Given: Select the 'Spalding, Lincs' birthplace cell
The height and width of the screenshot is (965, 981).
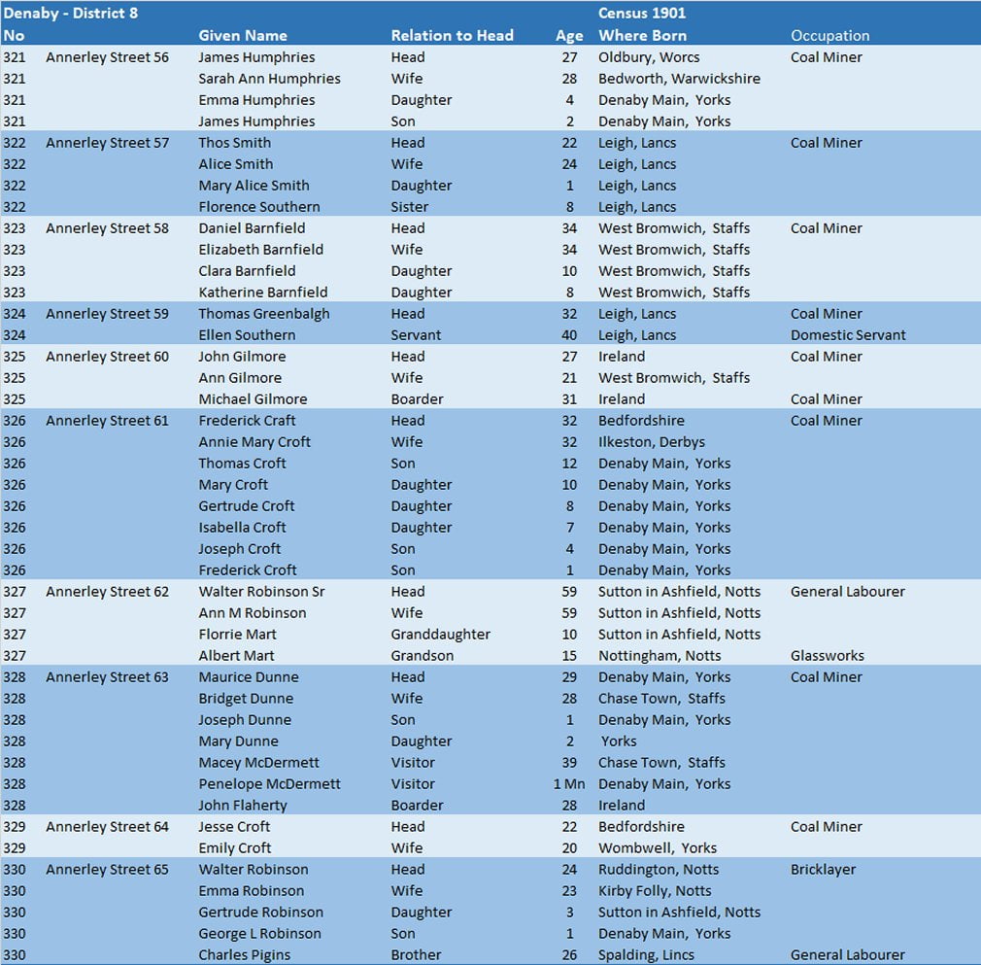Looking at the screenshot, I should [646, 955].
